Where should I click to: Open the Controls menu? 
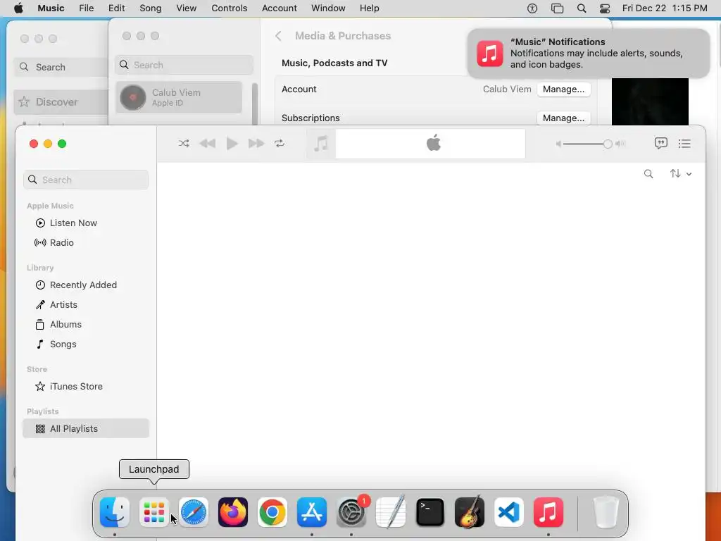[x=229, y=8]
